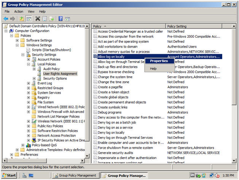Click the 1:30 PM clock
This screenshot has height=180, width=239.
[228, 175]
